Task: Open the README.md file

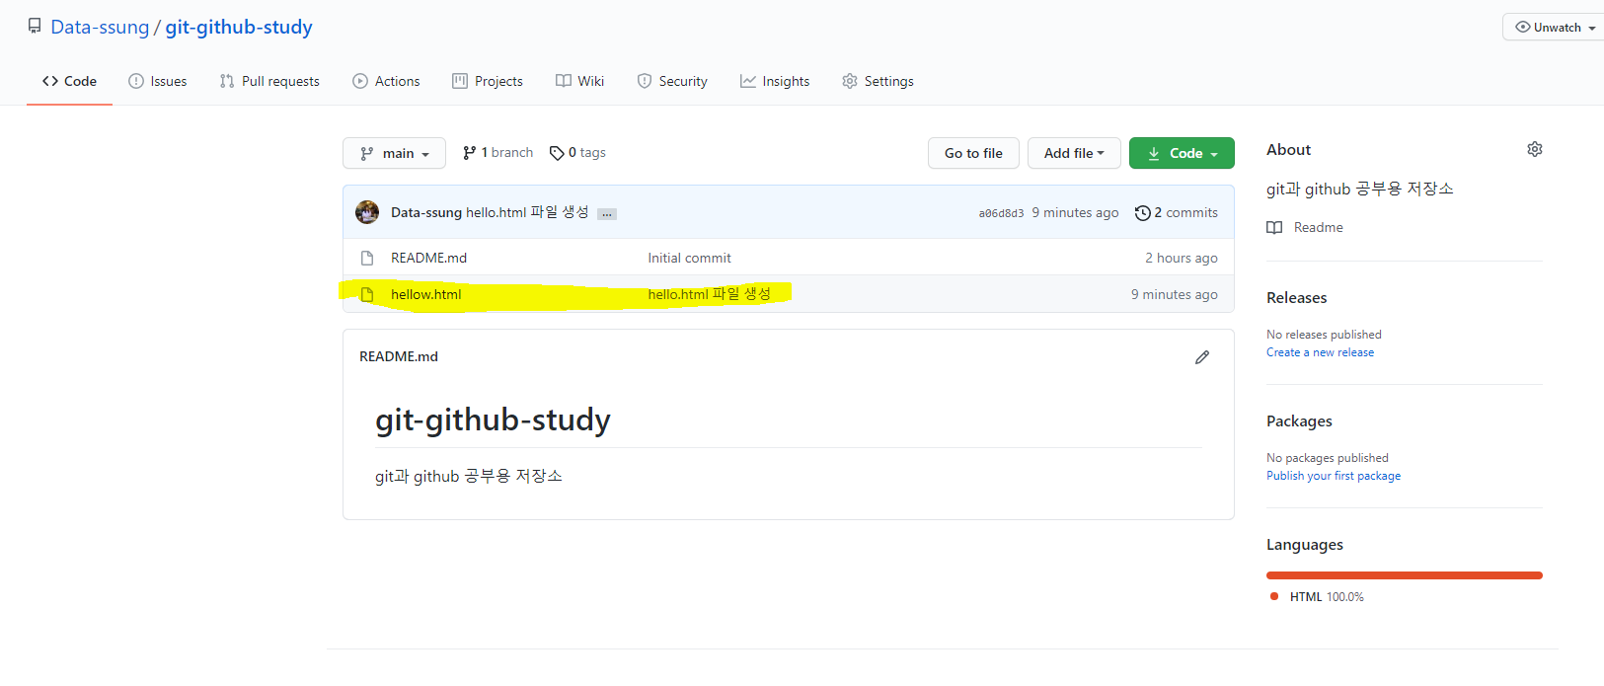Action: [x=428, y=258]
